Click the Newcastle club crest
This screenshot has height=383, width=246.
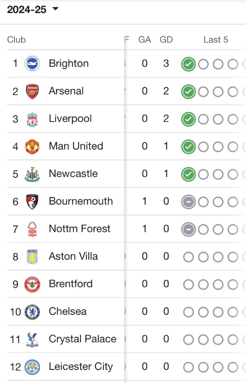coord(32,174)
